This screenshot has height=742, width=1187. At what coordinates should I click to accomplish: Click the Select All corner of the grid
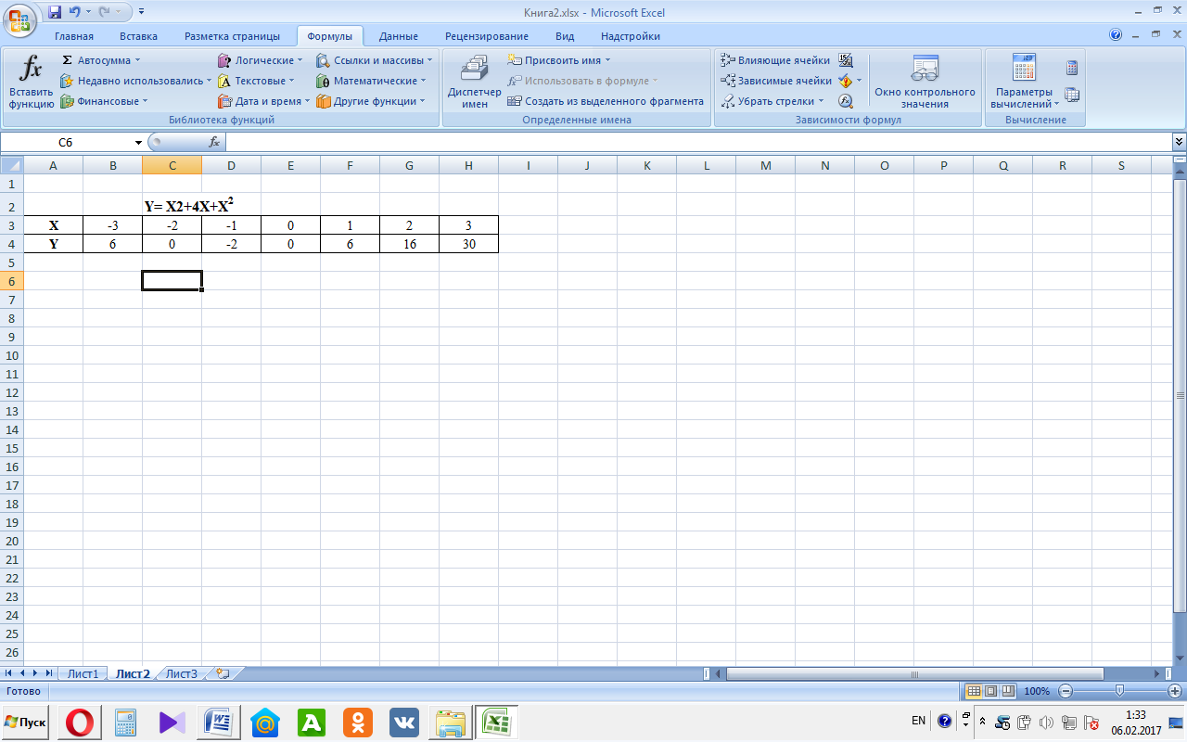(x=11, y=165)
